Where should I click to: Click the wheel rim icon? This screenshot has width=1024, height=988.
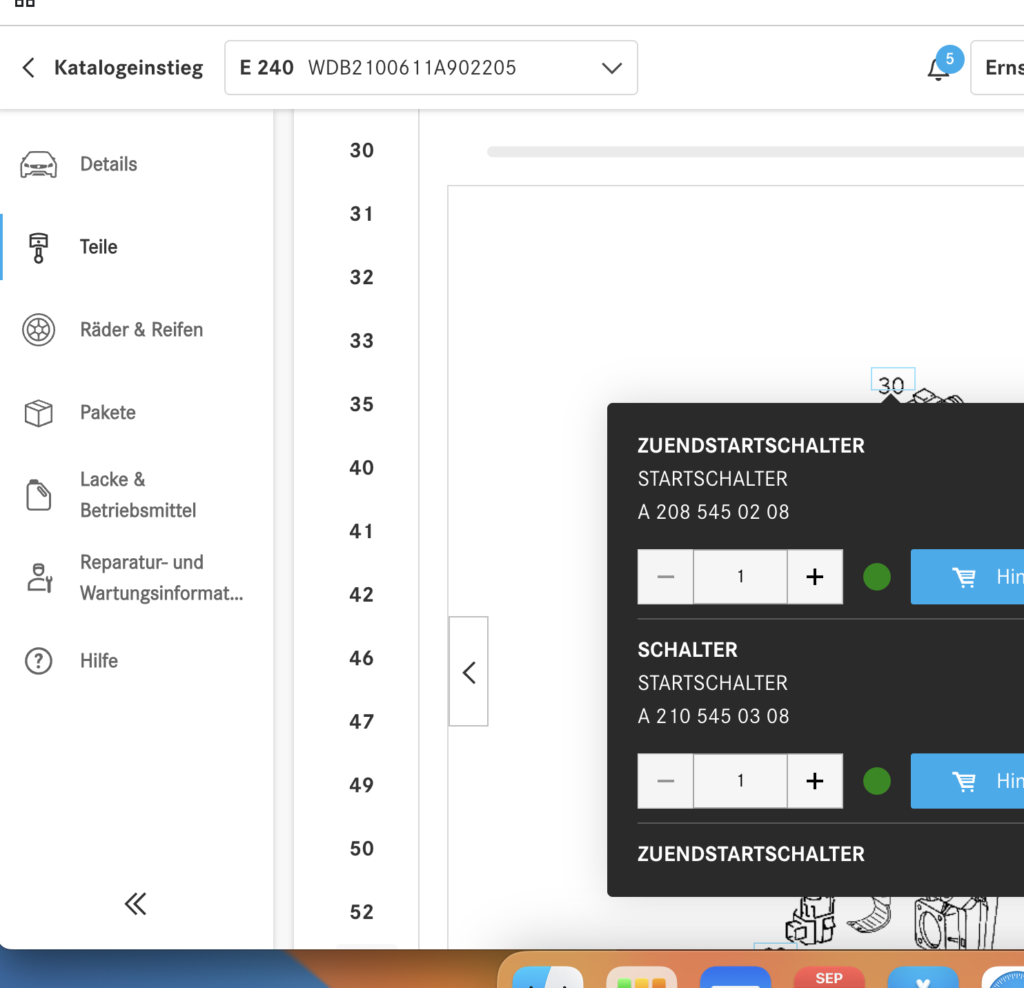(x=39, y=330)
